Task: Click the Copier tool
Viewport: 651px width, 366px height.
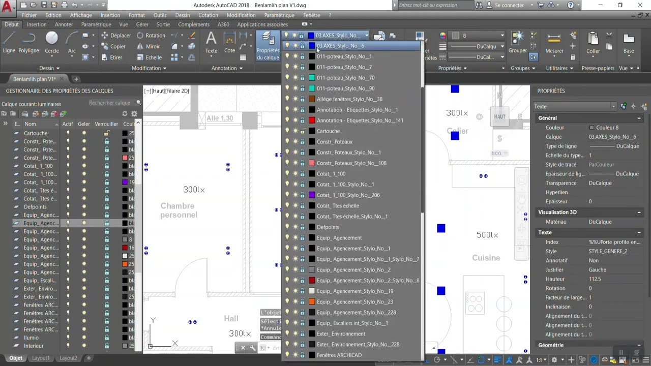Action: click(x=113, y=46)
